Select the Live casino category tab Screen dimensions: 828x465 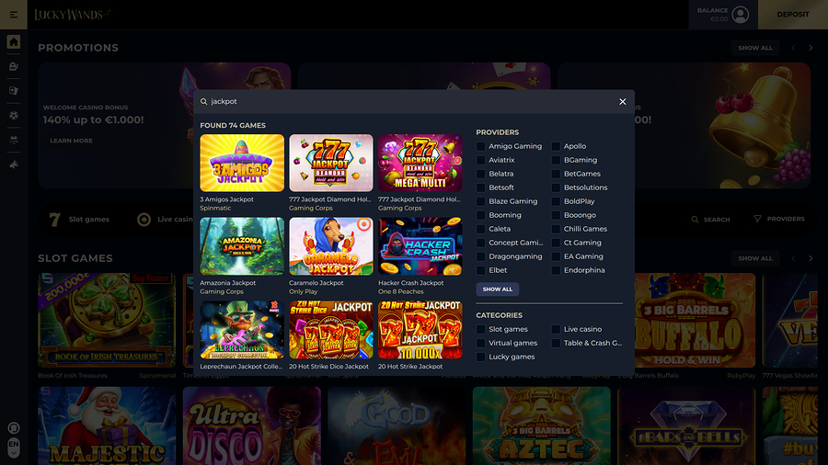pos(166,220)
